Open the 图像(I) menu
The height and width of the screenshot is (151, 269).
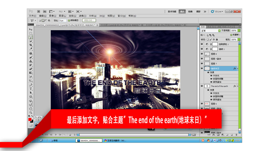pos(53,16)
